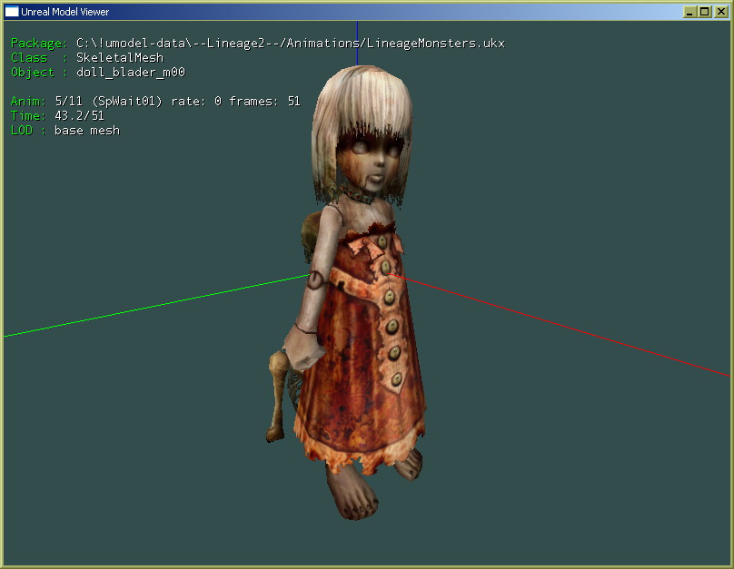
Task: Click the 'Time:' label
Action: (28, 115)
